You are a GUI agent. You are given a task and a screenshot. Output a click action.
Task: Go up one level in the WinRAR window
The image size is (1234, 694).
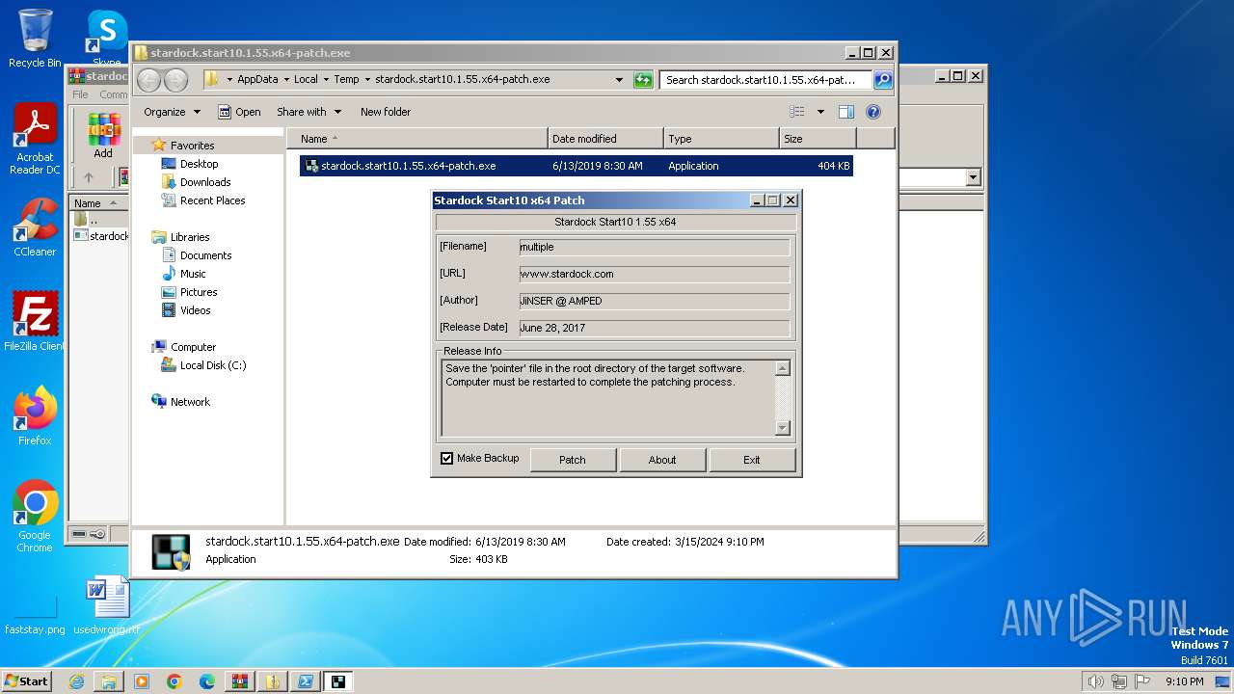(x=89, y=177)
